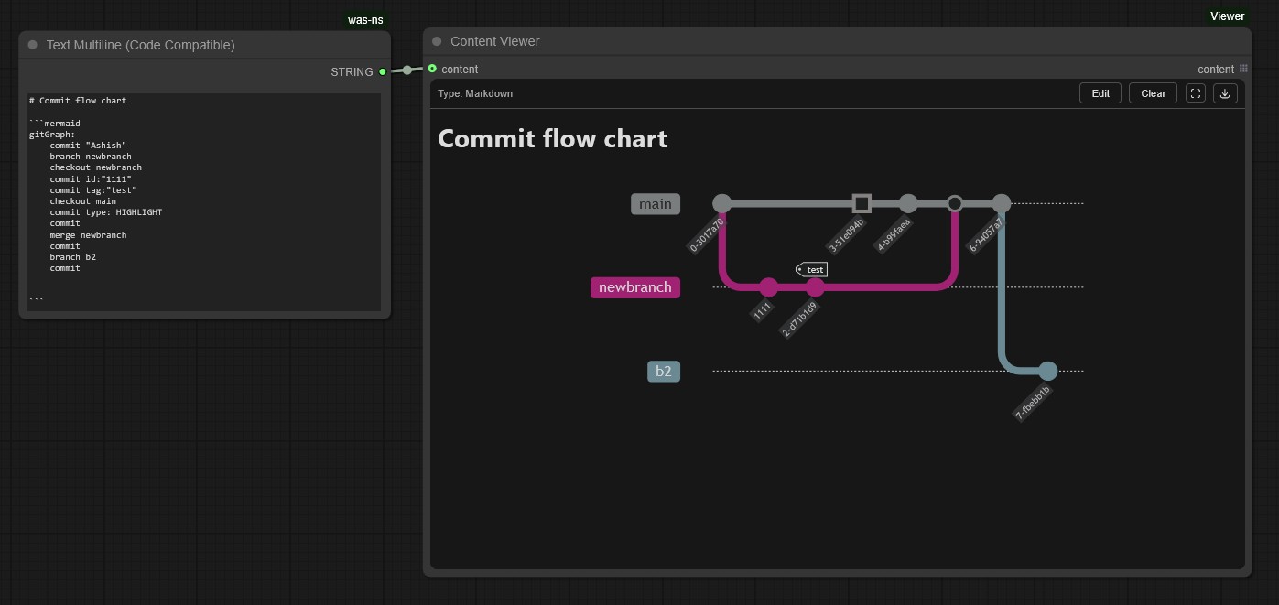Toggle collapse dot of Text Multiline node

coord(33,45)
